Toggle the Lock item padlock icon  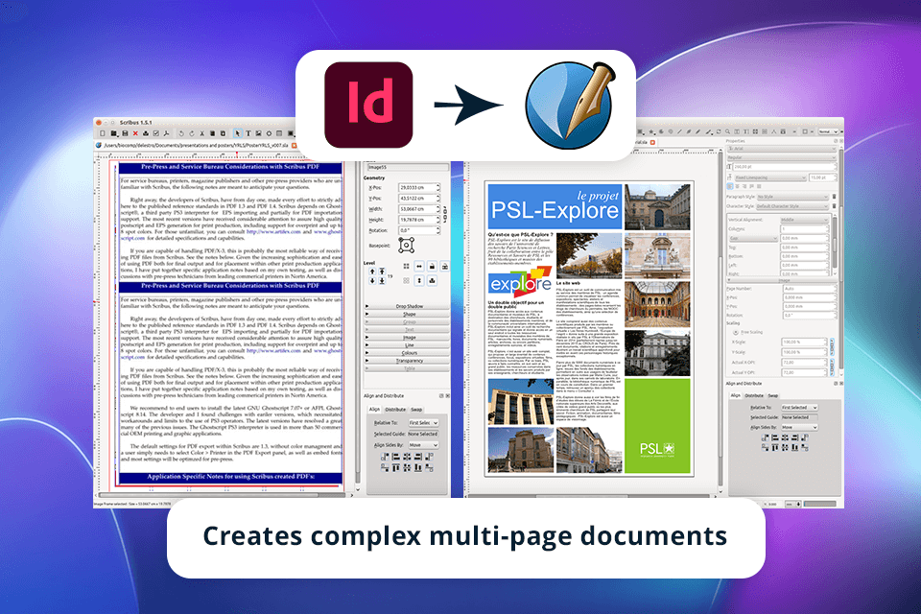coord(433,266)
